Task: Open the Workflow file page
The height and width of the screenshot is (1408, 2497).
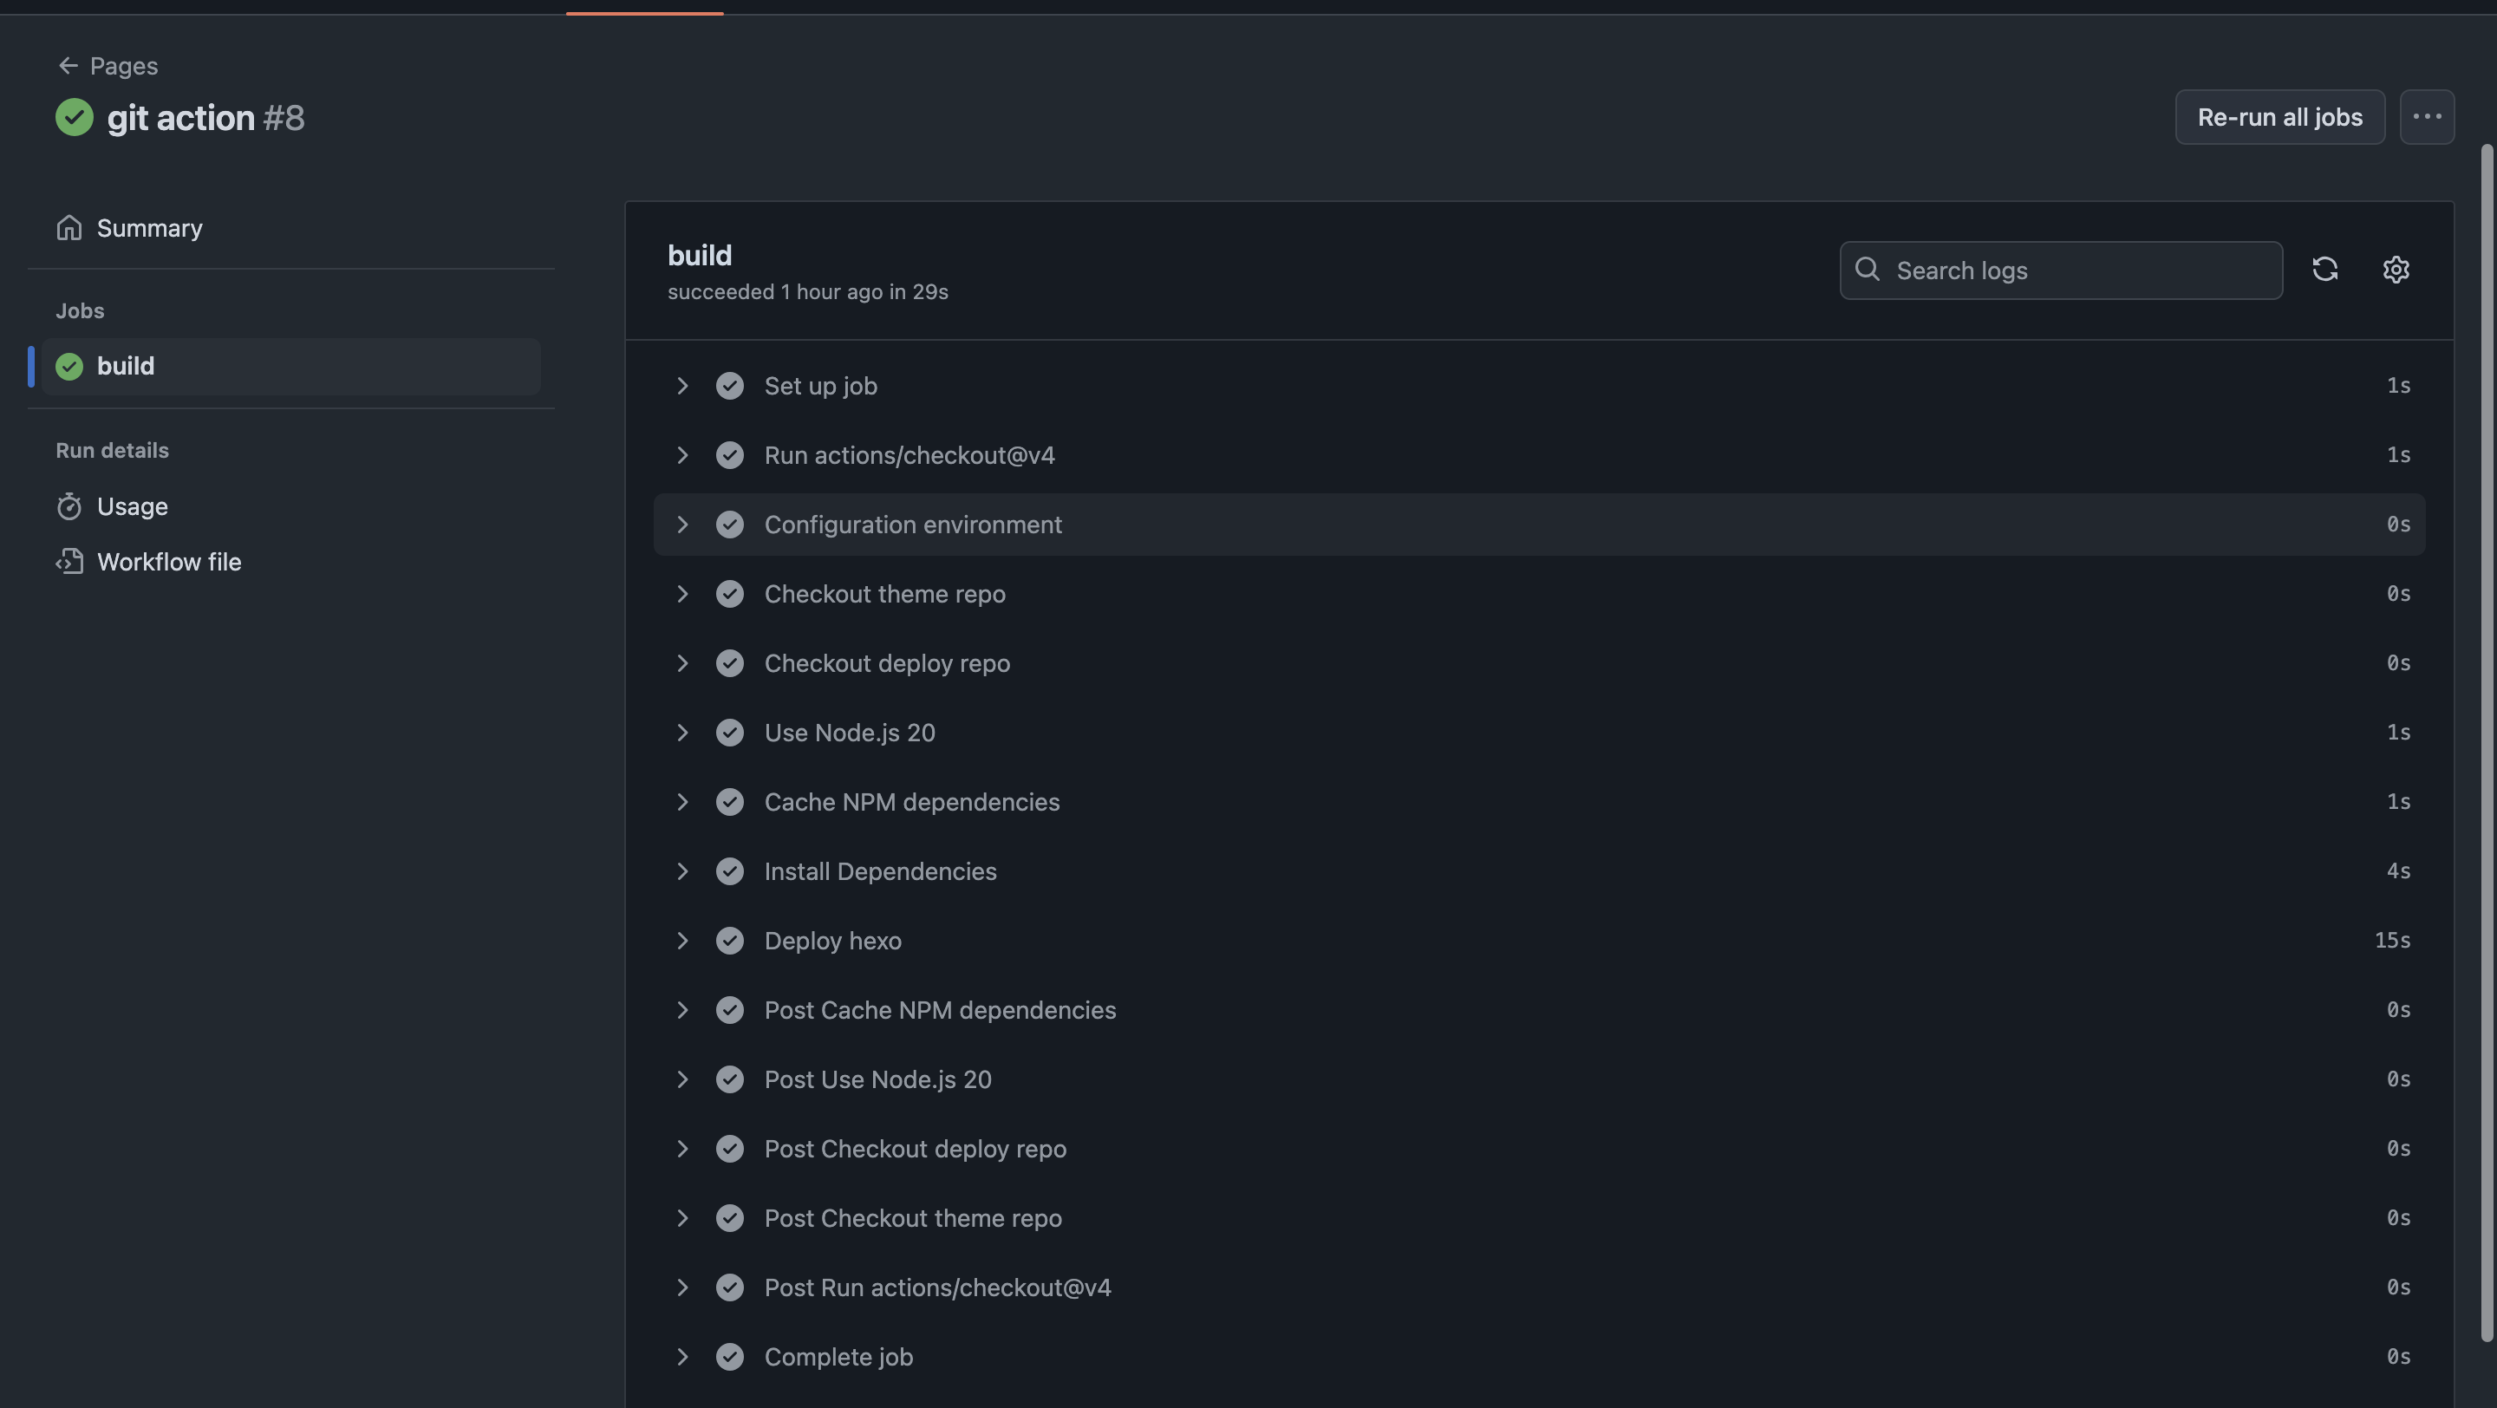Action: pyautogui.click(x=169, y=562)
